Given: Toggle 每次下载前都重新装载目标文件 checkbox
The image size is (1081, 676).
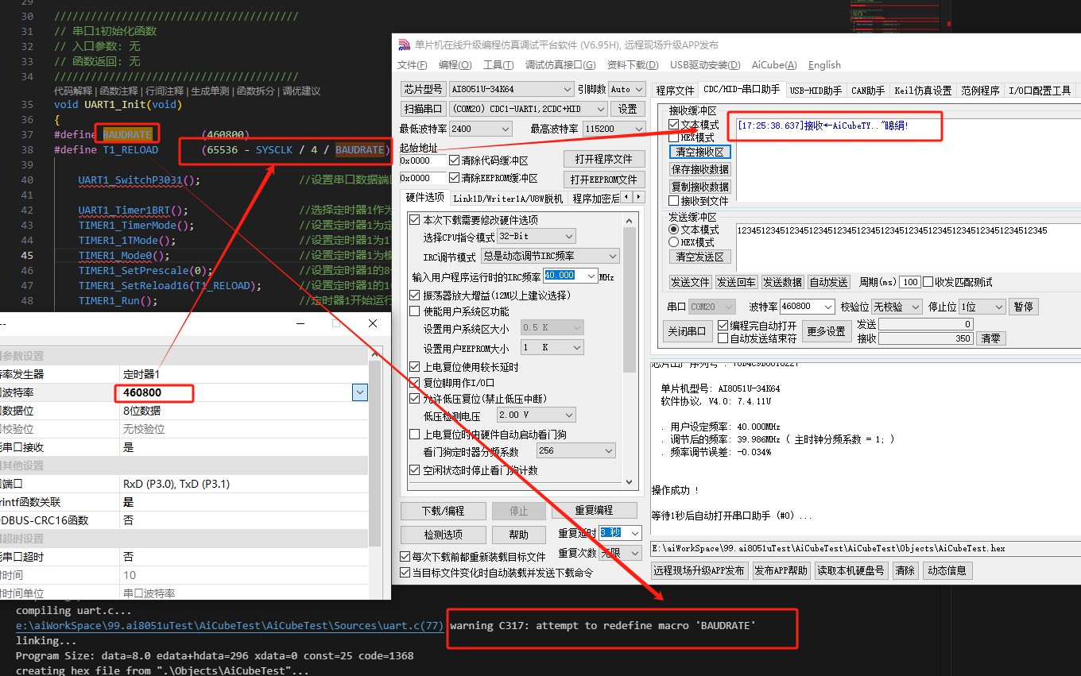Looking at the screenshot, I should [x=406, y=557].
